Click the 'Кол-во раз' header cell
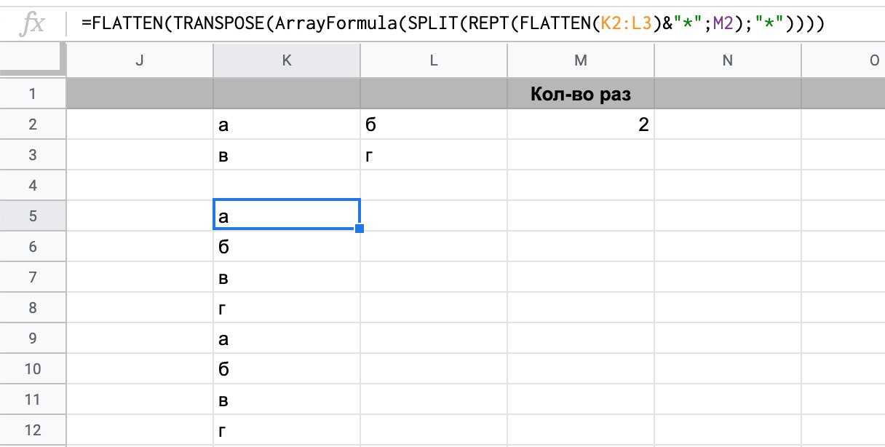This screenshot has width=885, height=447. 580,95
